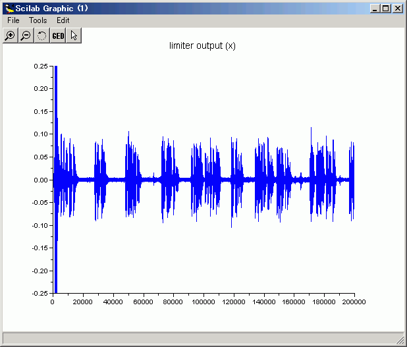Image resolution: width=407 pixels, height=347 pixels.
Task: Open the File menu
Action: (x=13, y=20)
